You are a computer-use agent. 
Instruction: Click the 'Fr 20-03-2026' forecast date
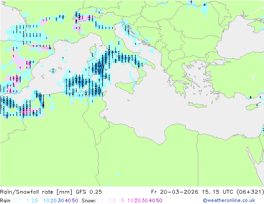(174, 192)
